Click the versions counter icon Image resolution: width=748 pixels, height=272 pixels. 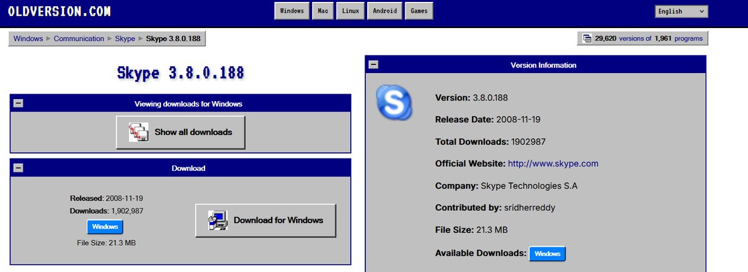pos(587,39)
